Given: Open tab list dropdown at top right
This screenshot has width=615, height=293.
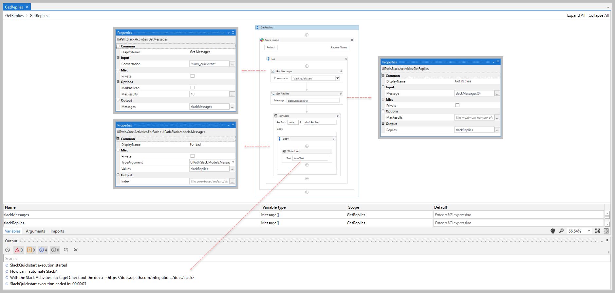Looking at the screenshot, I should coord(608,7).
